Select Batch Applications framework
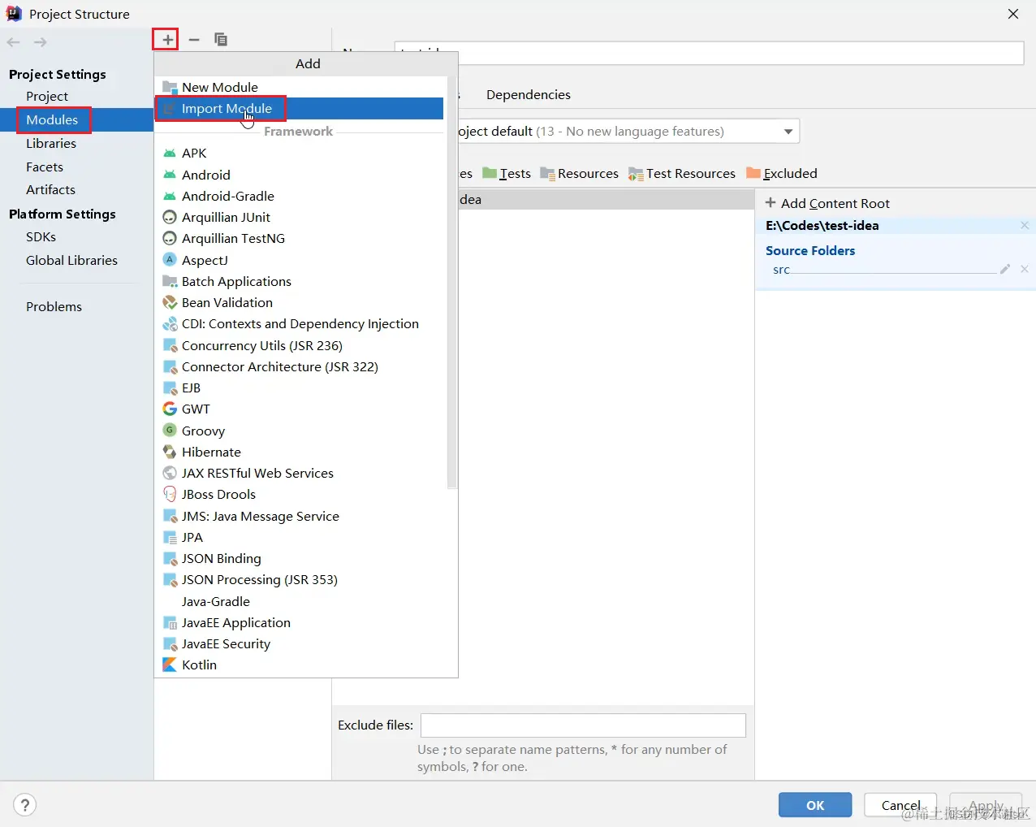The width and height of the screenshot is (1036, 827). tap(299, 281)
